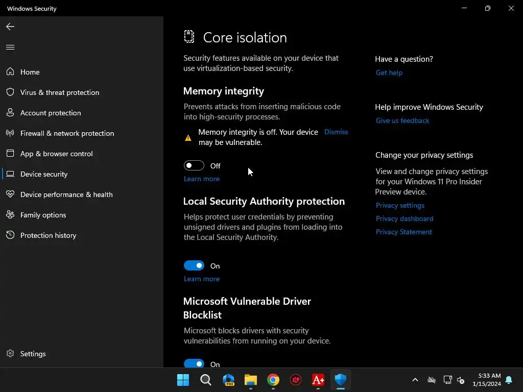Viewport: 523px width, 392px height.
Task: Toggle off Microsoft Vulnerable Driver Blocklist
Action: (194, 363)
